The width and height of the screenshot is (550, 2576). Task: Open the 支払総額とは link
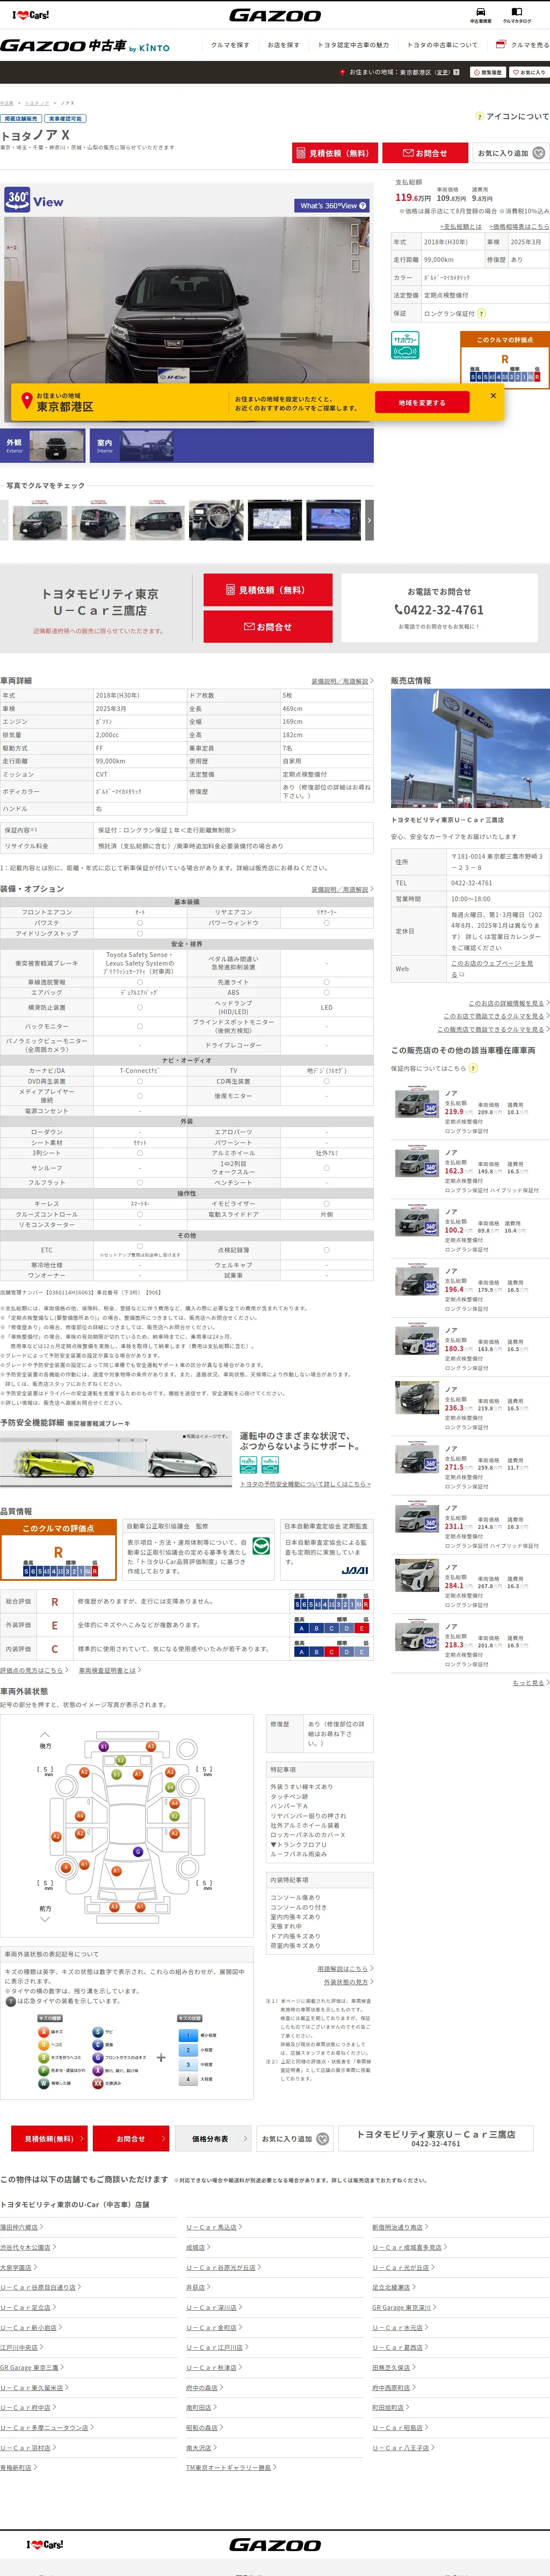coord(462,227)
